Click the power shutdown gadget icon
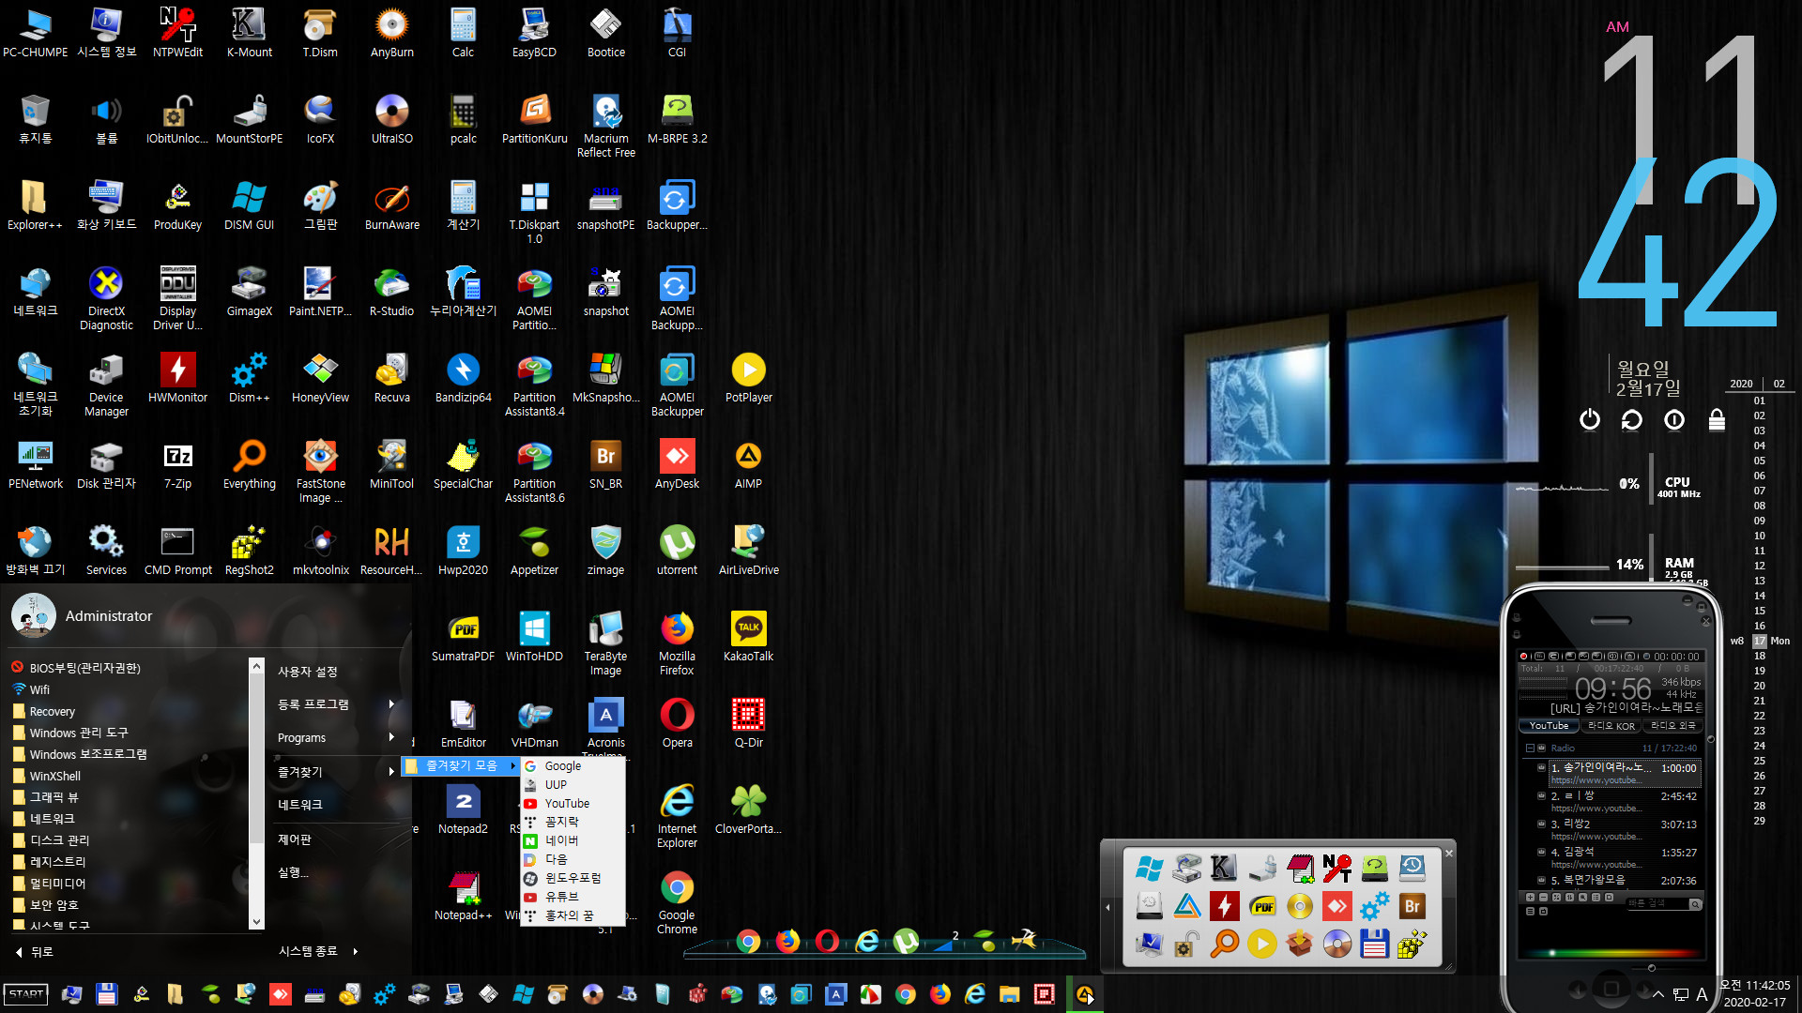This screenshot has height=1013, width=1802. (x=1589, y=419)
